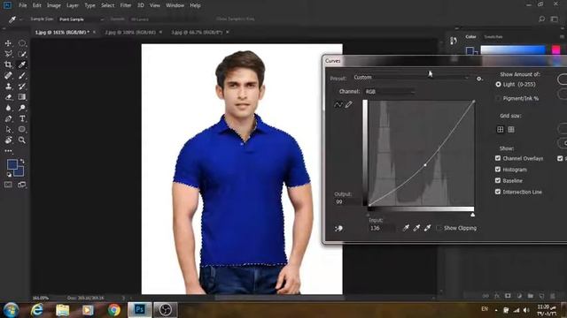Select the History Brush tool

(22, 87)
